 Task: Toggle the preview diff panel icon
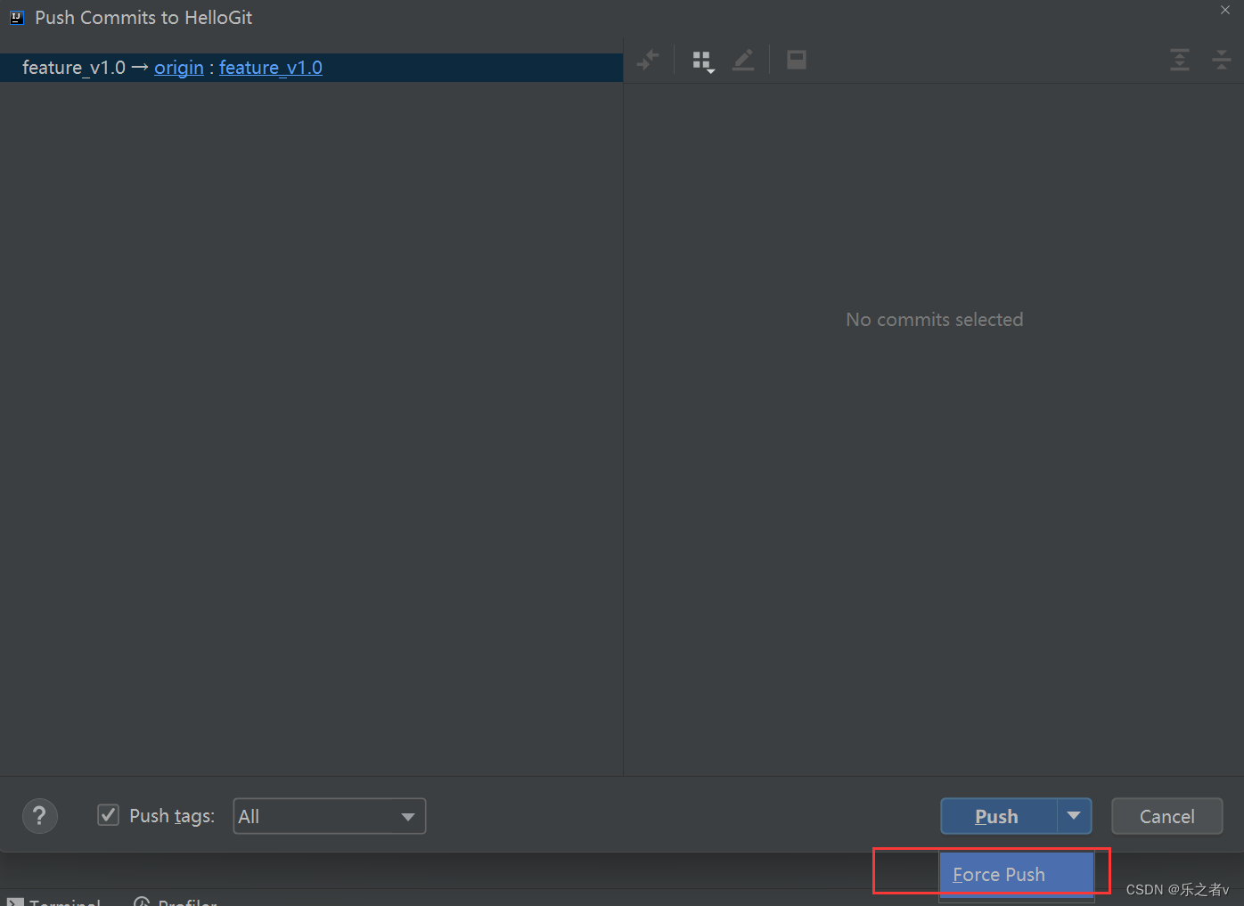click(x=797, y=60)
